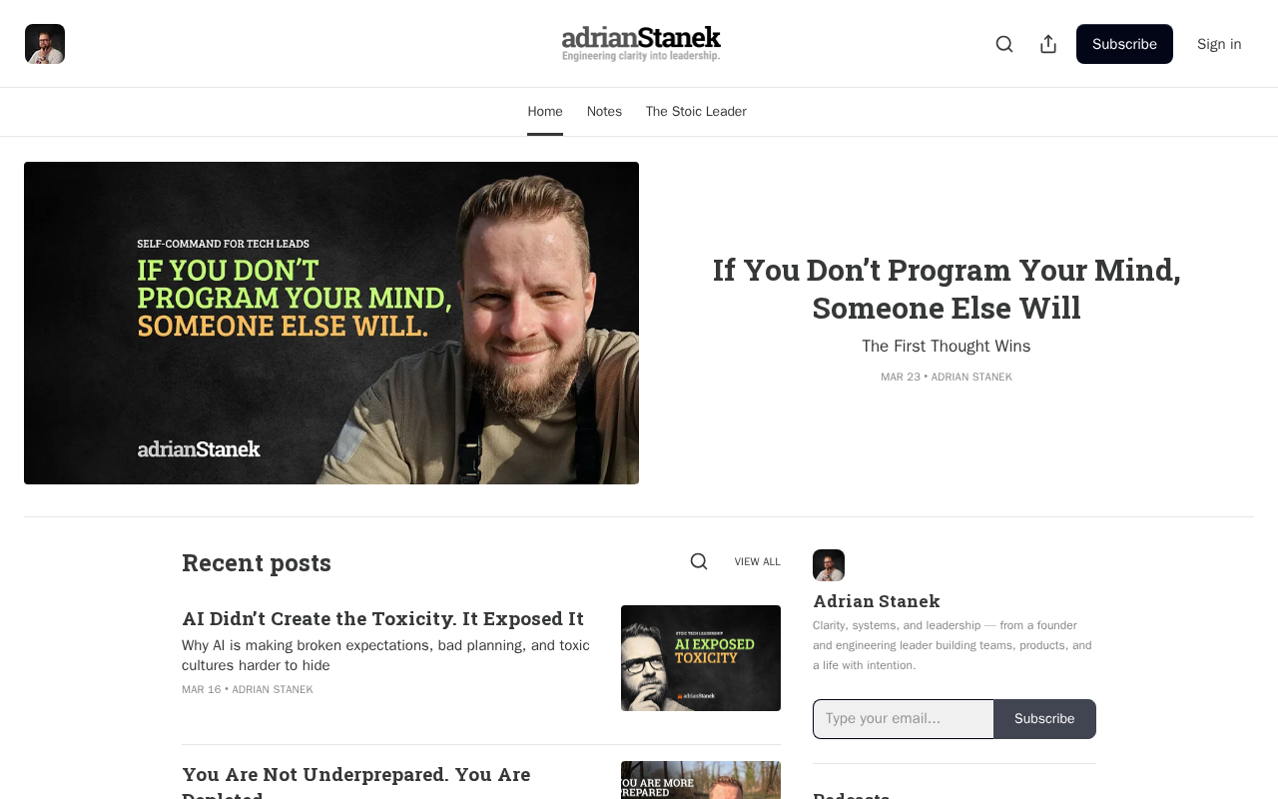Click the AI Exposed Toxicity thumbnail
The width and height of the screenshot is (1278, 799).
click(701, 658)
